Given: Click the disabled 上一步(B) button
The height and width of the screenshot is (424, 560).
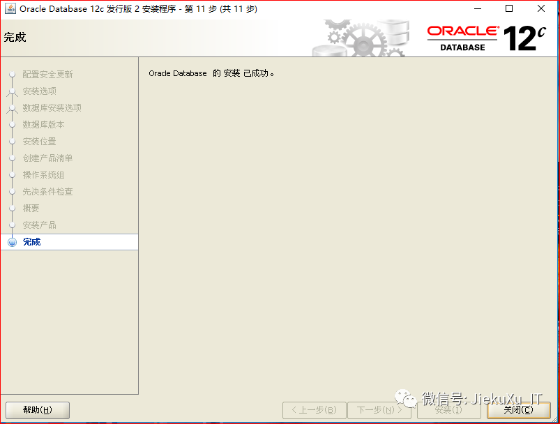Looking at the screenshot, I should coord(315,410).
